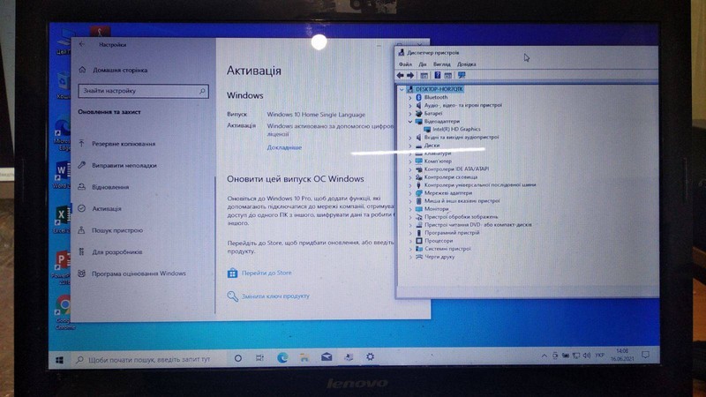Click the action pane toolbar icon
The width and height of the screenshot is (706, 397).
pos(448,75)
